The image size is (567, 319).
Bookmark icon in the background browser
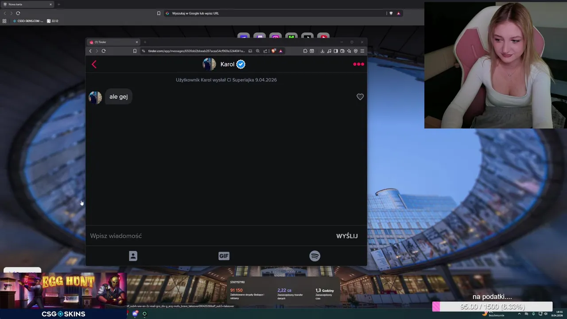[159, 13]
